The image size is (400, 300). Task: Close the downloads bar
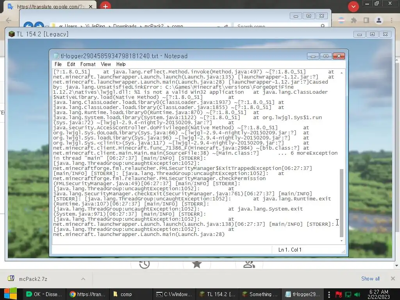point(393,278)
